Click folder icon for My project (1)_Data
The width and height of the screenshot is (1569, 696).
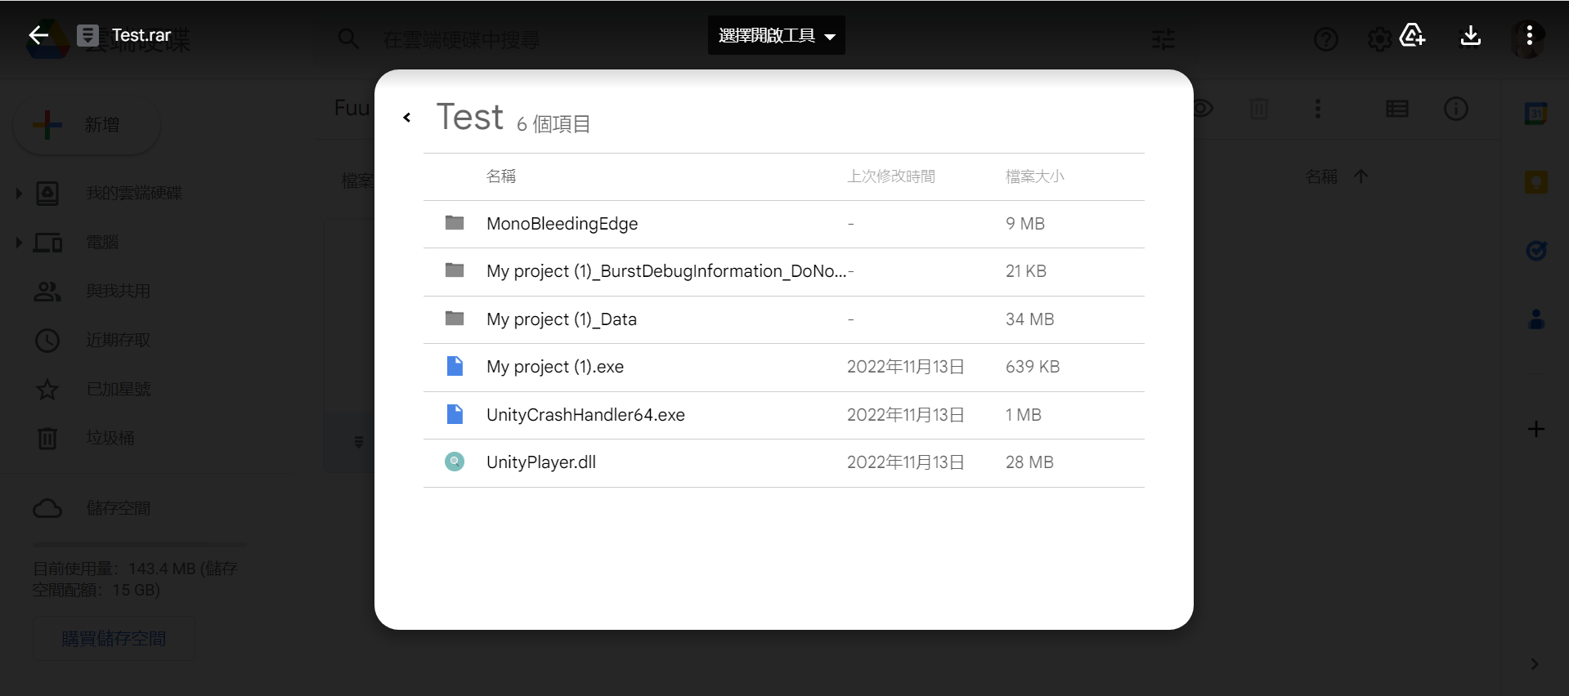(455, 318)
